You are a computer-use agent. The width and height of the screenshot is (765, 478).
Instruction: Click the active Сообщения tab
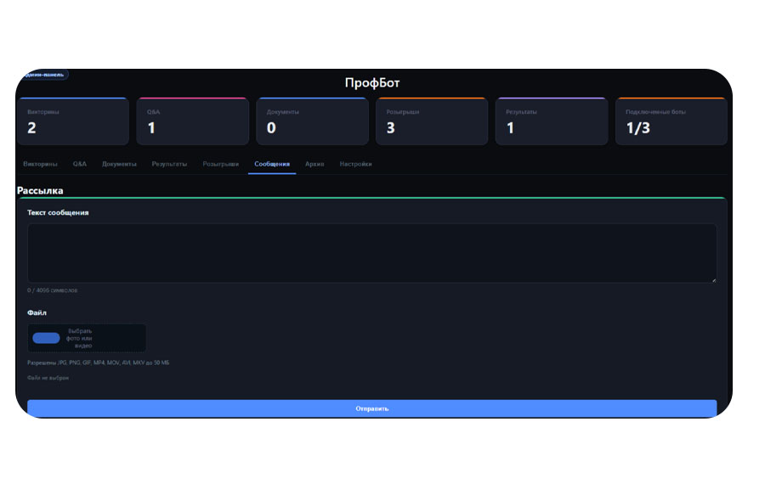[x=272, y=164]
